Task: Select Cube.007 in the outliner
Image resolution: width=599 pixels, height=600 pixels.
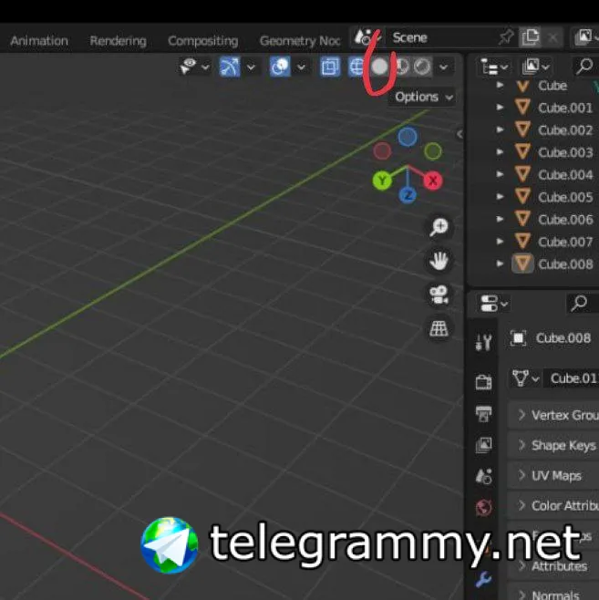Action: coord(565,242)
